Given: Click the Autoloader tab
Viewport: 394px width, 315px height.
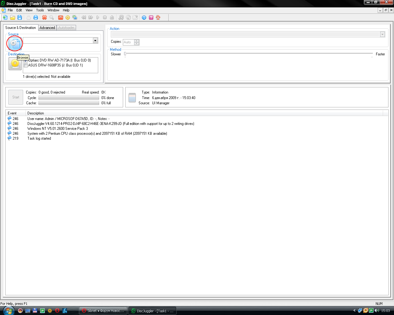Looking at the screenshot, I should 66,28.
